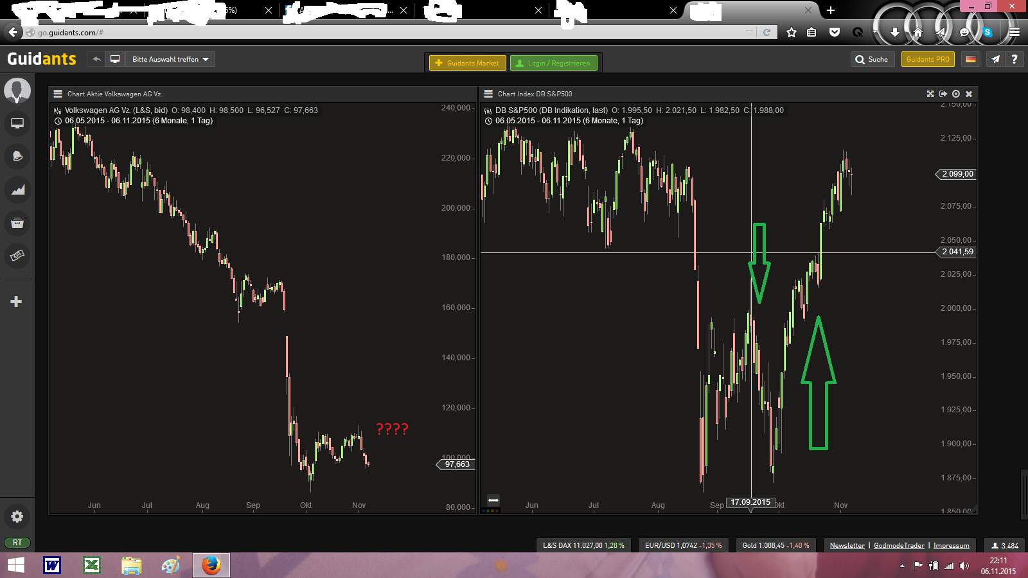Click the Pocket icon in Firefox toolbar
The image size is (1028, 578).
point(835,32)
